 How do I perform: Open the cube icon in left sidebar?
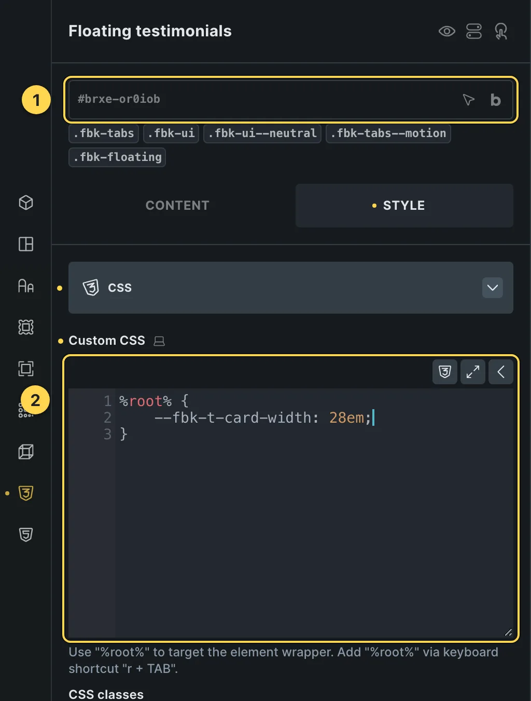(26, 203)
